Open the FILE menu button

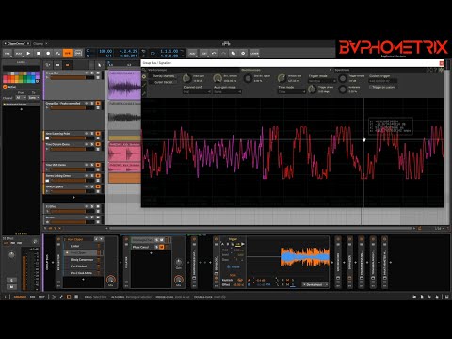(x=8, y=54)
